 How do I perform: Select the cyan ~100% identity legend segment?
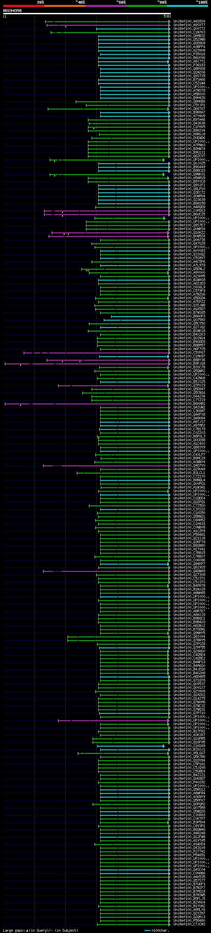tap(187, 6)
